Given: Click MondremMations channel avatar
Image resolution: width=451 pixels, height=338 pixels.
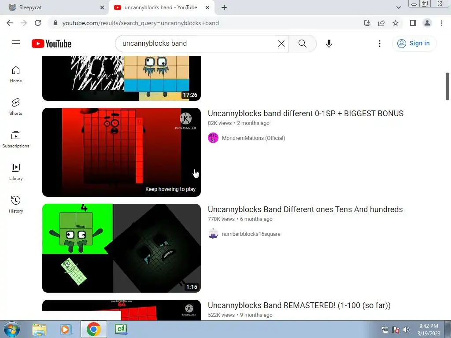Looking at the screenshot, I should [x=213, y=138].
